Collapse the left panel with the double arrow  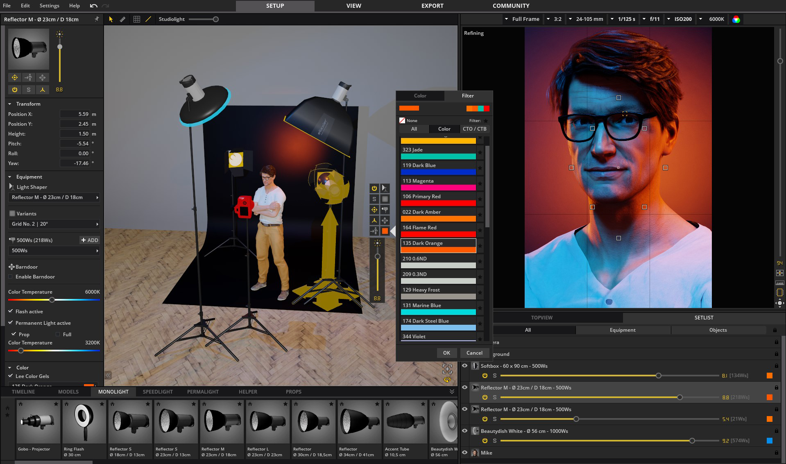tap(108, 375)
